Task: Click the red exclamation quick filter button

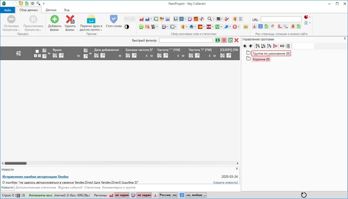Action: [x=224, y=40]
